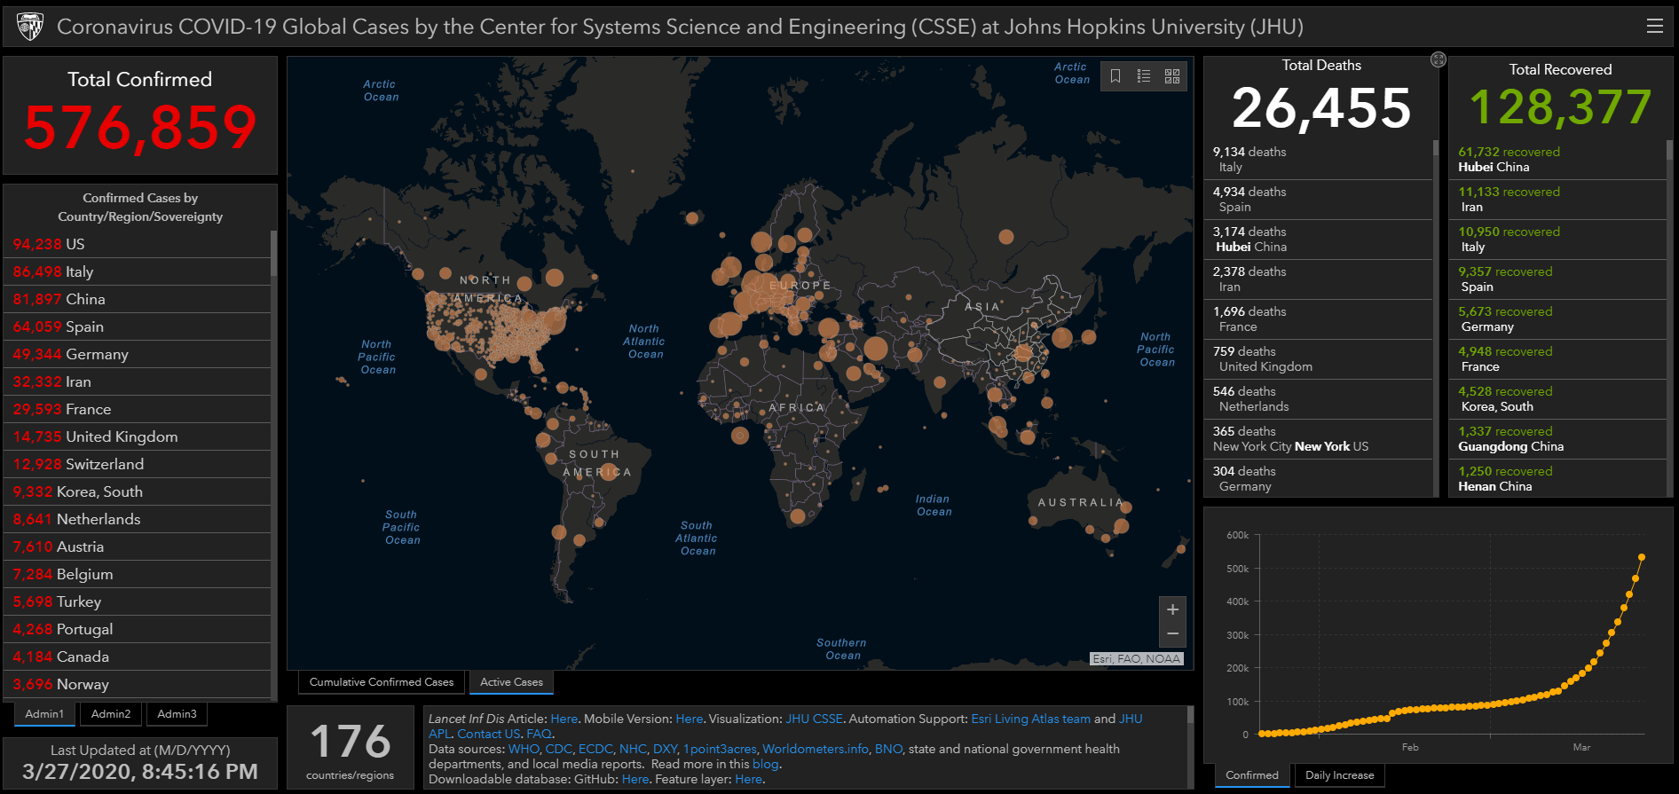Choose '4,934 deaths Spain' entry
Viewport: 1679px width, 794px height.
coord(1319,200)
